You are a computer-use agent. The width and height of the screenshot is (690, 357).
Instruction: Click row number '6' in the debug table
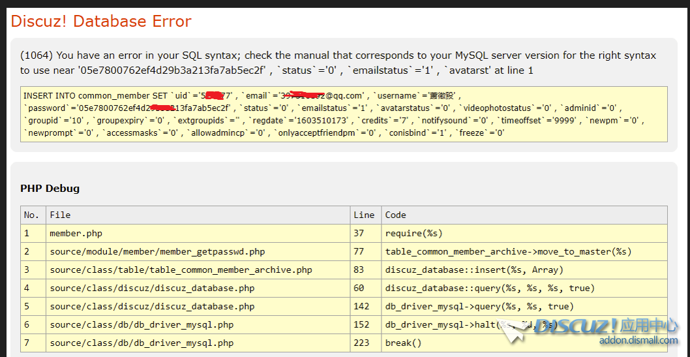(x=33, y=325)
